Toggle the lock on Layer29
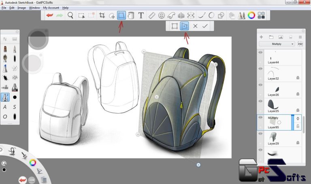Screen dimensions: 311x184 (298, 143)
